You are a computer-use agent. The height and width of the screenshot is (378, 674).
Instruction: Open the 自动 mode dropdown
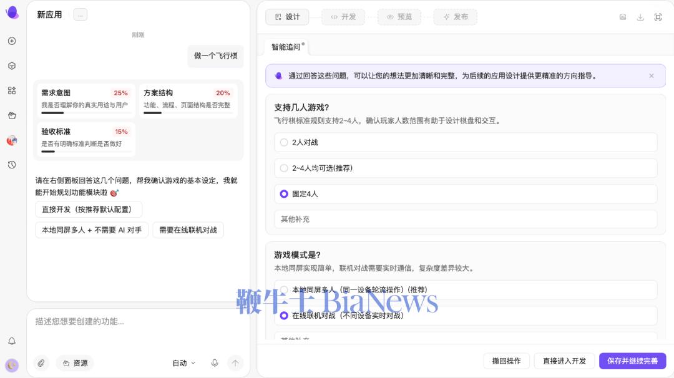183,364
